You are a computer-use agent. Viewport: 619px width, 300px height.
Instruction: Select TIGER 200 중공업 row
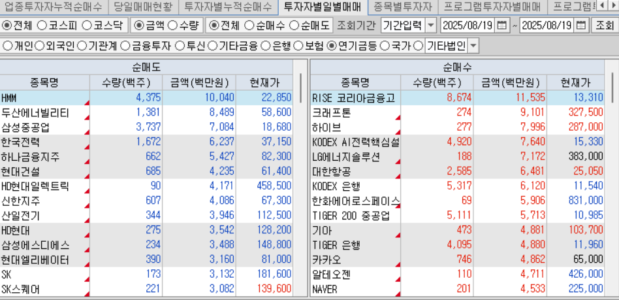pos(458,216)
